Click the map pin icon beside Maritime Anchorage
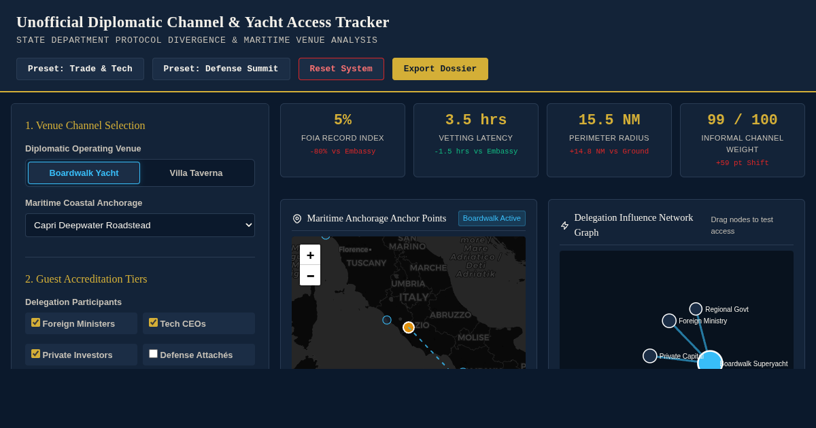Viewport: 816px width, 428px height. click(x=297, y=219)
